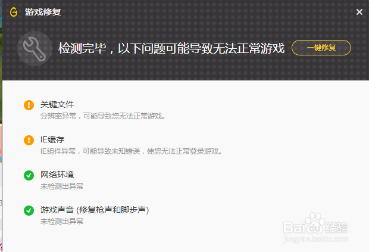Select the 游戏声音 (修复枪声和脚步声) item title

95,210
